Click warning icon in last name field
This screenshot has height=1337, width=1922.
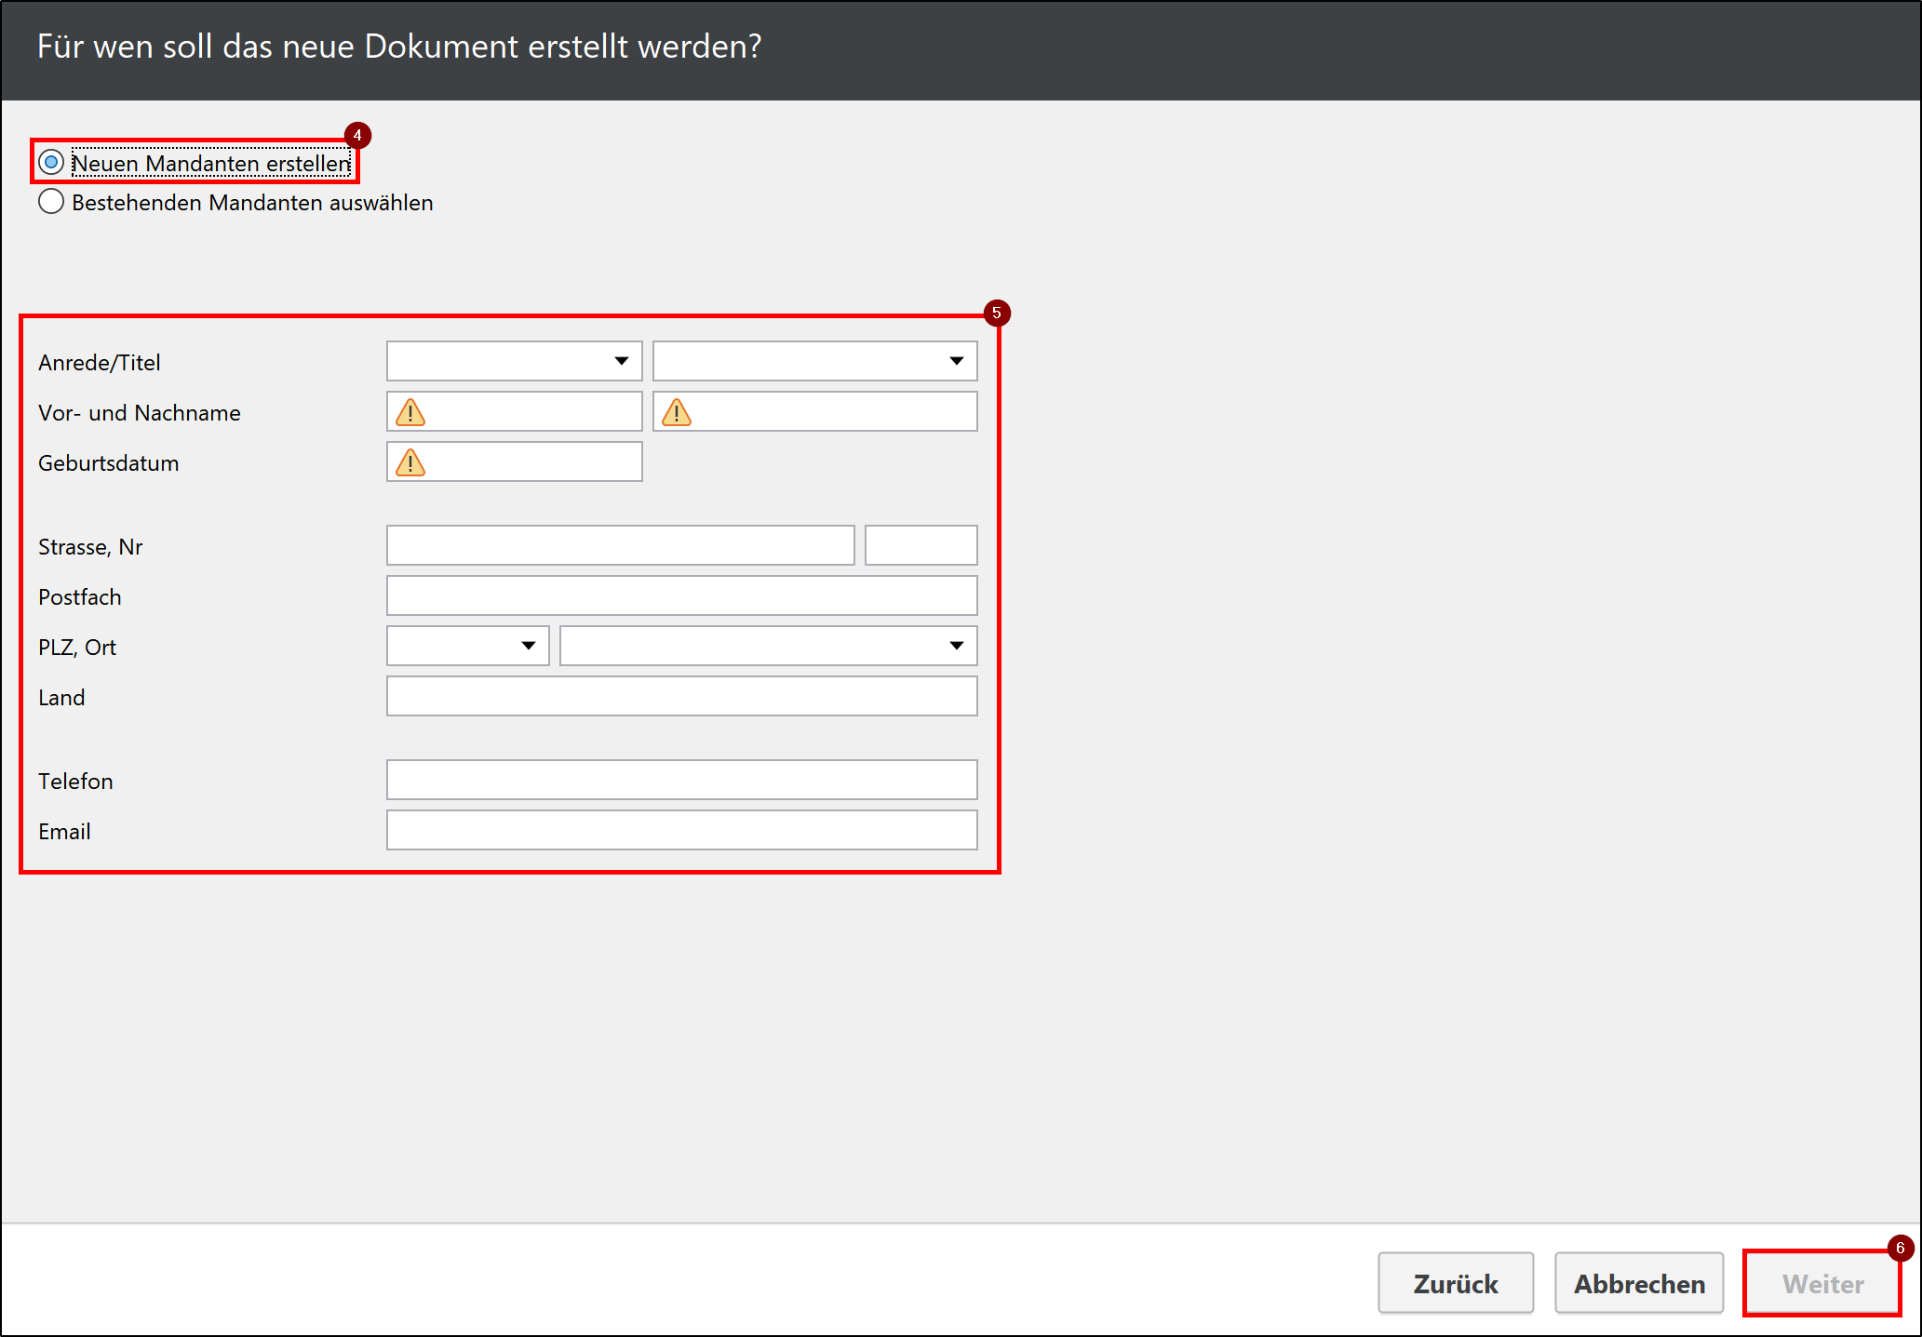pos(677,412)
